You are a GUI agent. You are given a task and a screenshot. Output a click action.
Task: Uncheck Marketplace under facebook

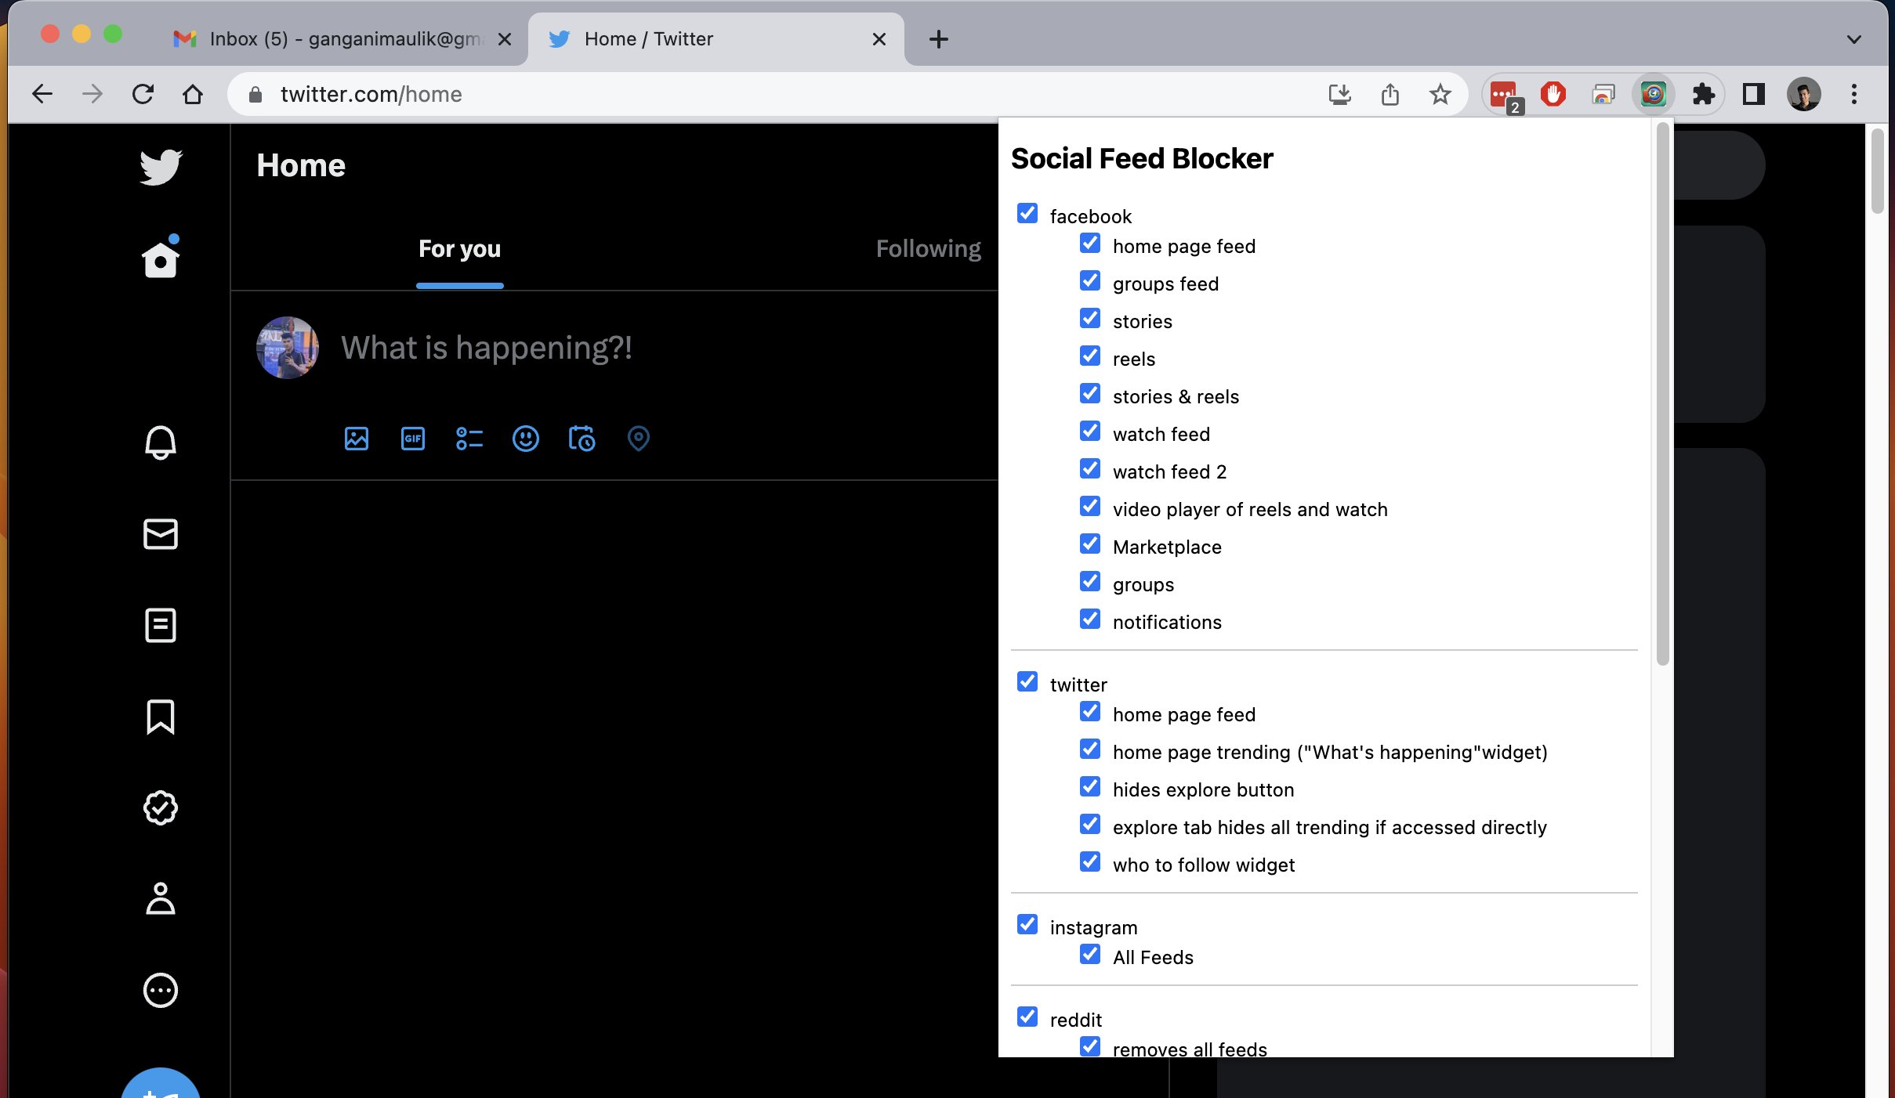(x=1089, y=544)
